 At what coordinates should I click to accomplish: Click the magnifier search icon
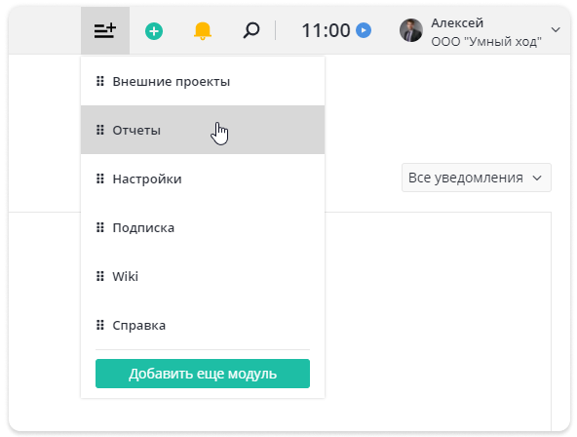[251, 30]
